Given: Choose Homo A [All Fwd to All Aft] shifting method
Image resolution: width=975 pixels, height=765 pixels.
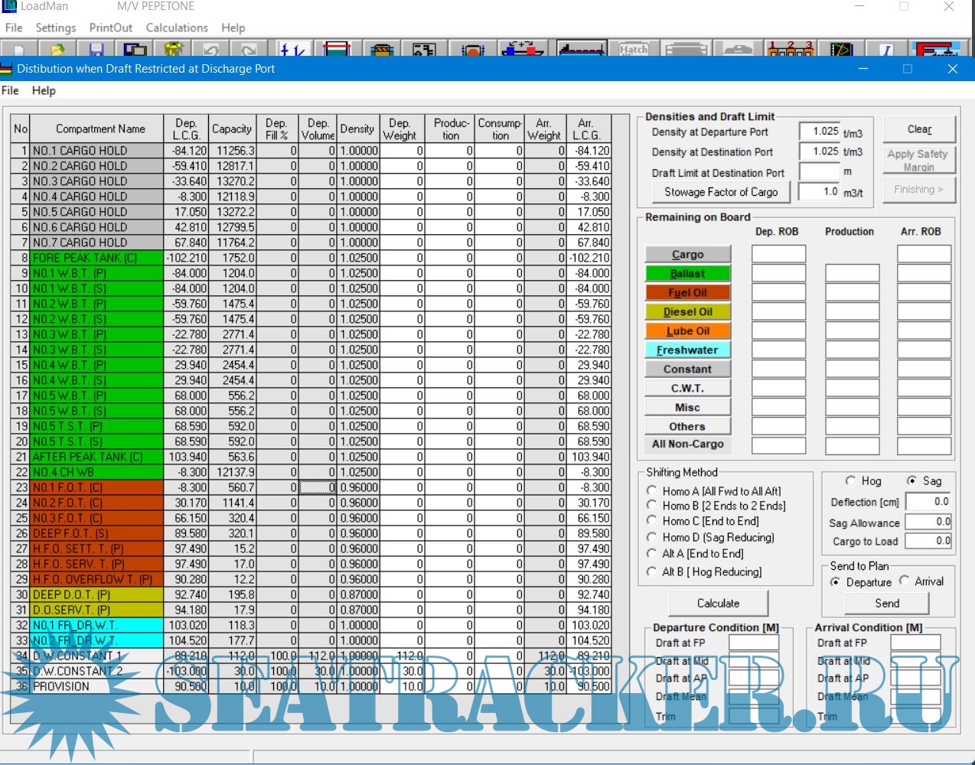Looking at the screenshot, I should click(652, 491).
